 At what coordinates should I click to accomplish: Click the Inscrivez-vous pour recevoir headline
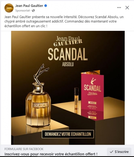pyautogui.click(x=51, y=154)
